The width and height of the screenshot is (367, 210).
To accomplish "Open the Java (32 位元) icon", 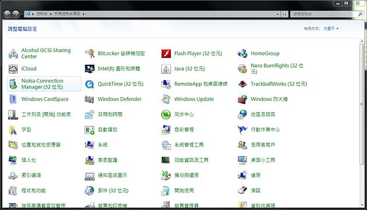I will tap(166, 69).
